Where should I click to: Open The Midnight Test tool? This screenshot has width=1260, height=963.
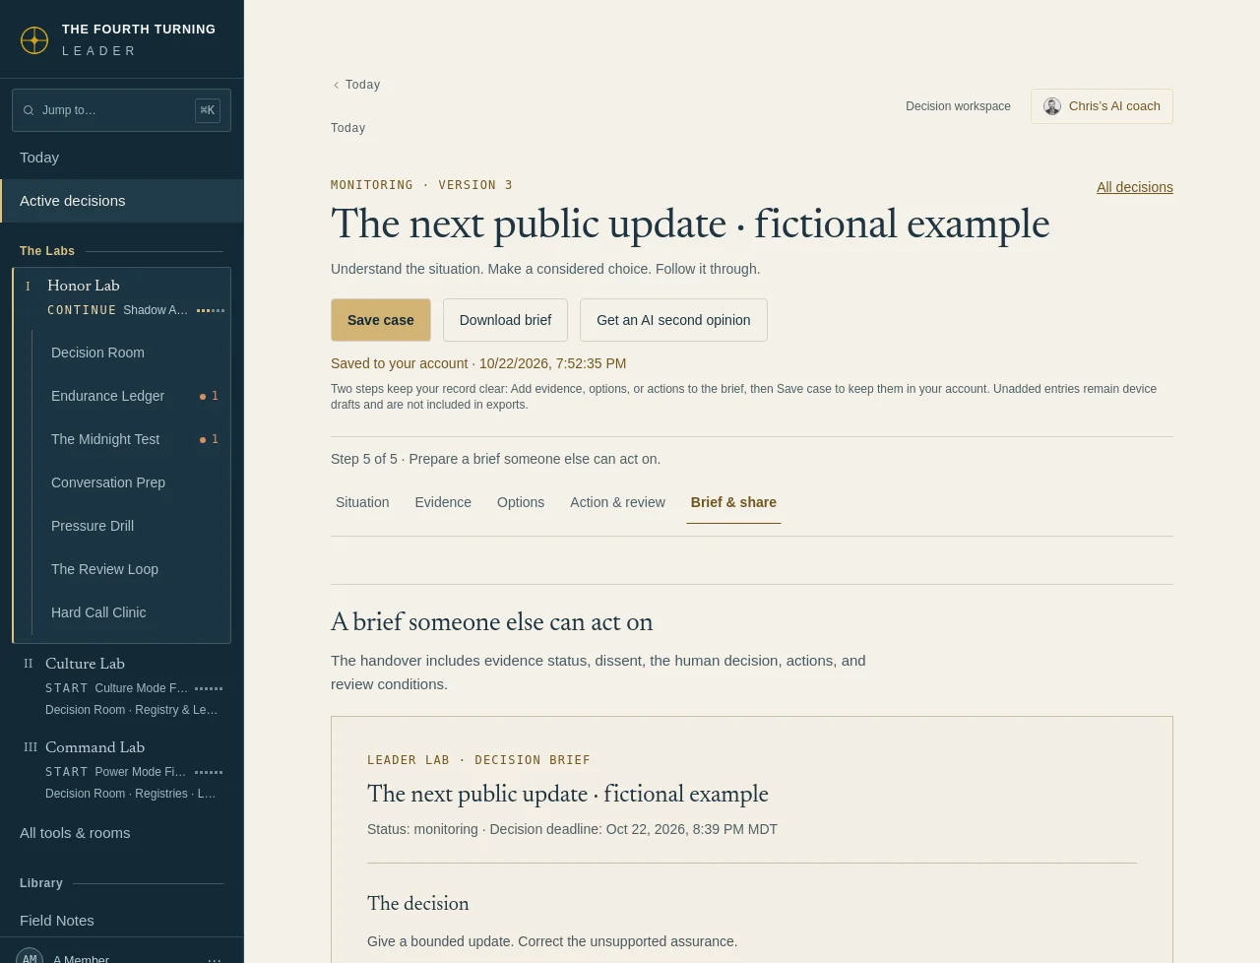pos(132,439)
